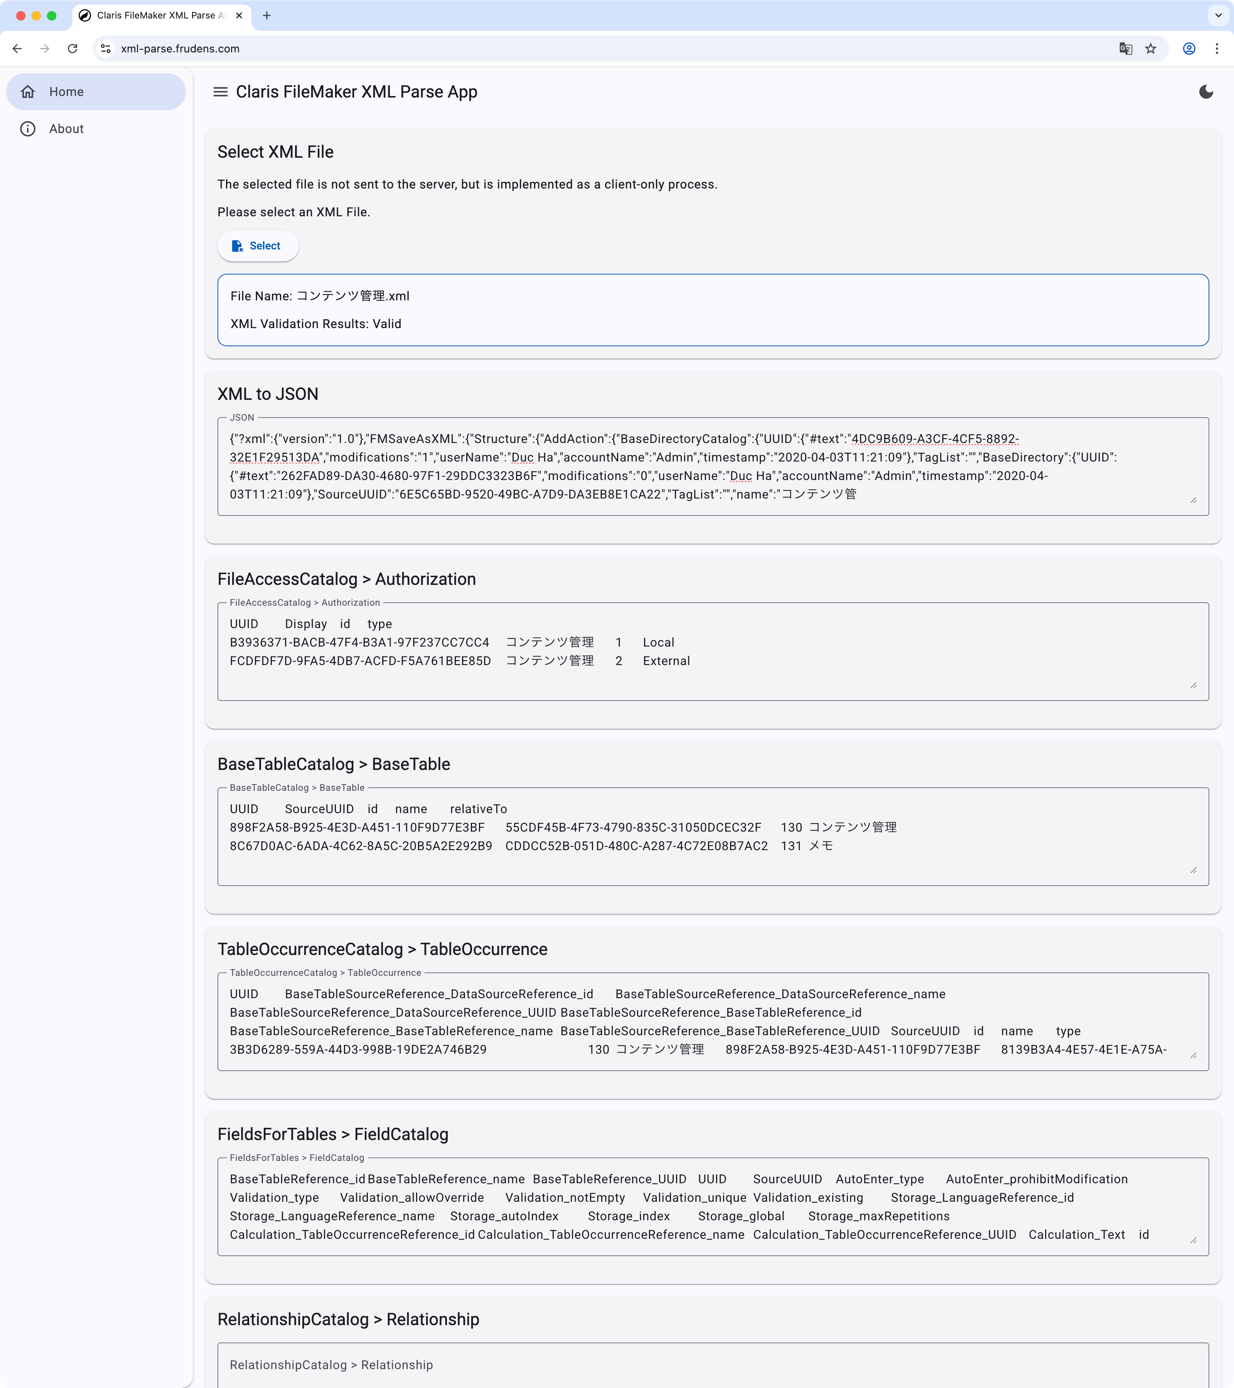Click the browser forward arrow

pyautogui.click(x=45, y=48)
